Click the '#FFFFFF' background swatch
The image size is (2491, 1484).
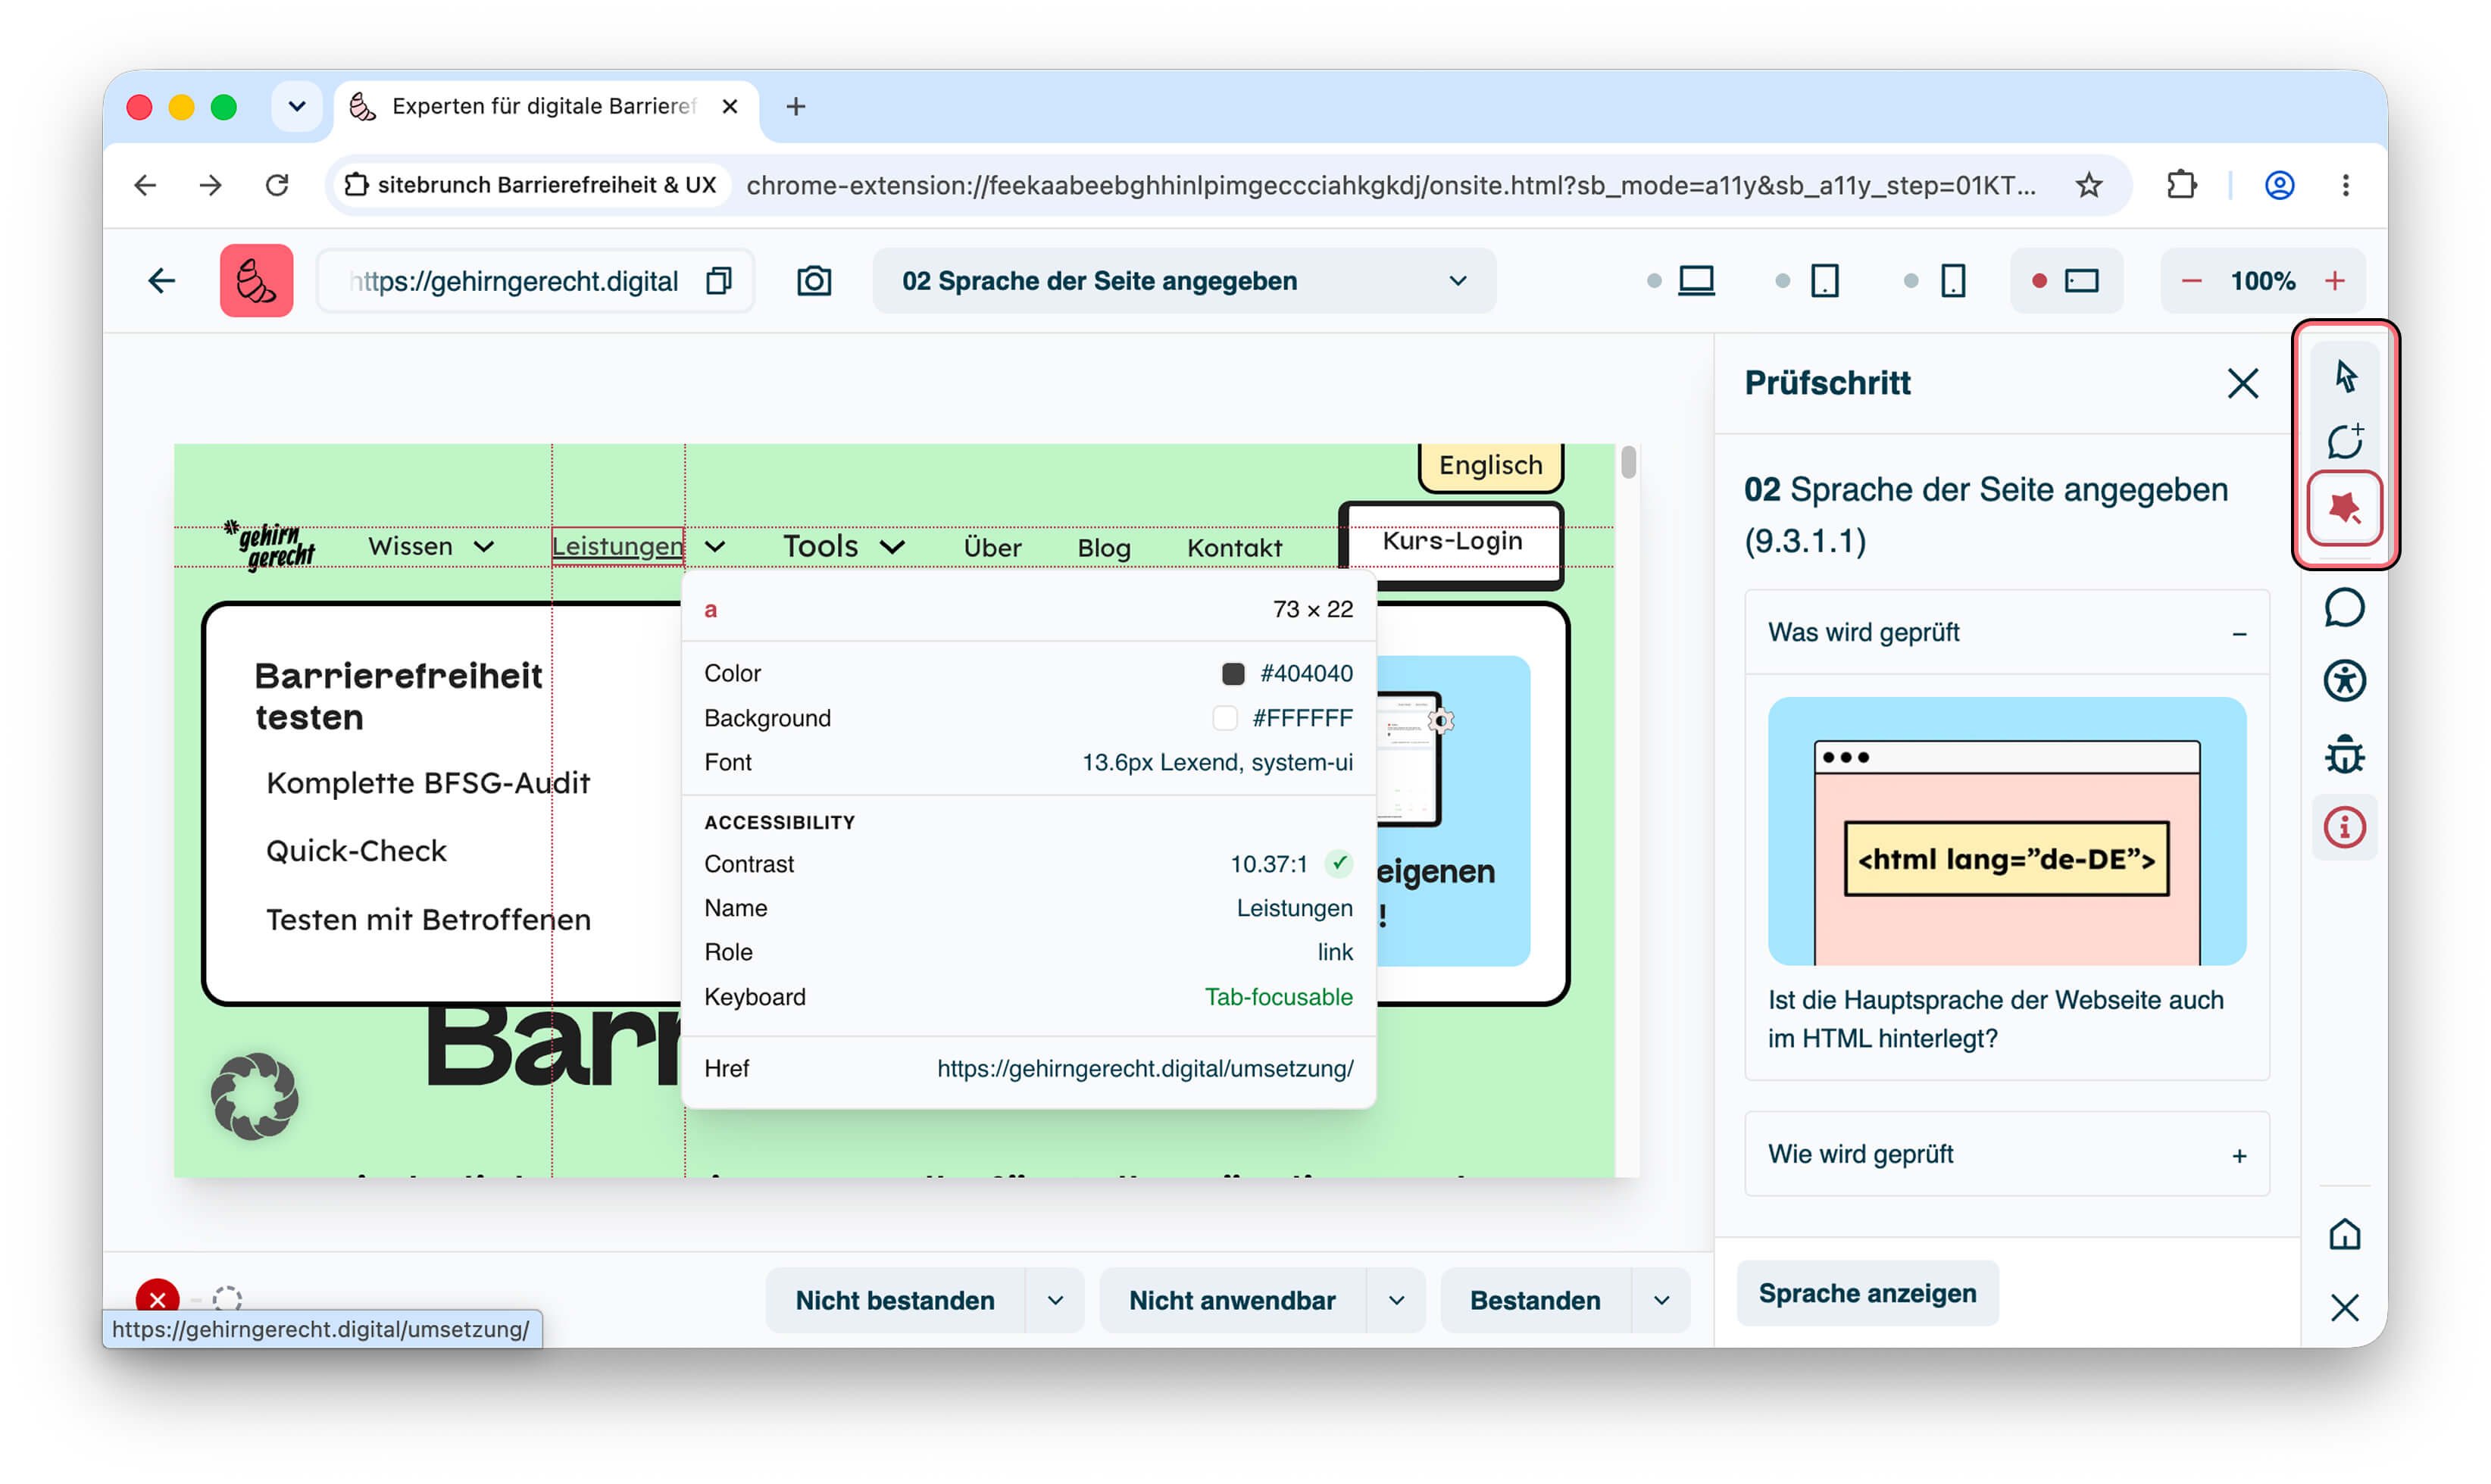[x=1225, y=718]
